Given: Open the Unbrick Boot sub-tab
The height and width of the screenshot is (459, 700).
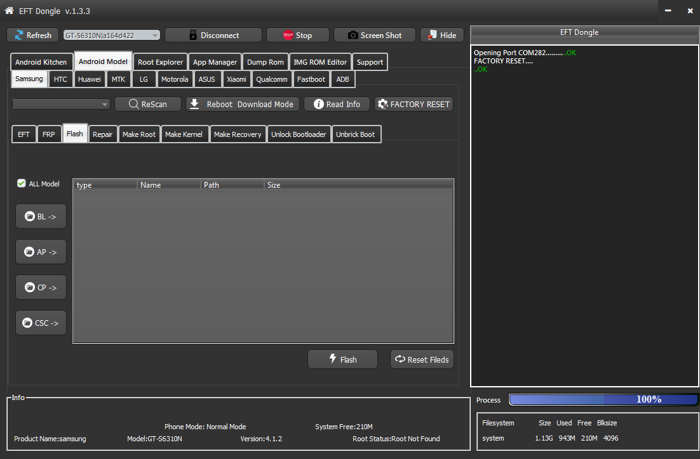Looking at the screenshot, I should [x=355, y=134].
